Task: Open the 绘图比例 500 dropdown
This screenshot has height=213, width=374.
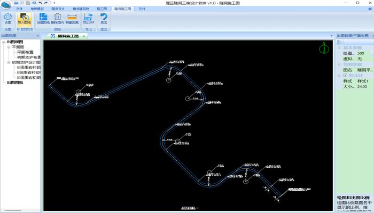Action: (372, 53)
